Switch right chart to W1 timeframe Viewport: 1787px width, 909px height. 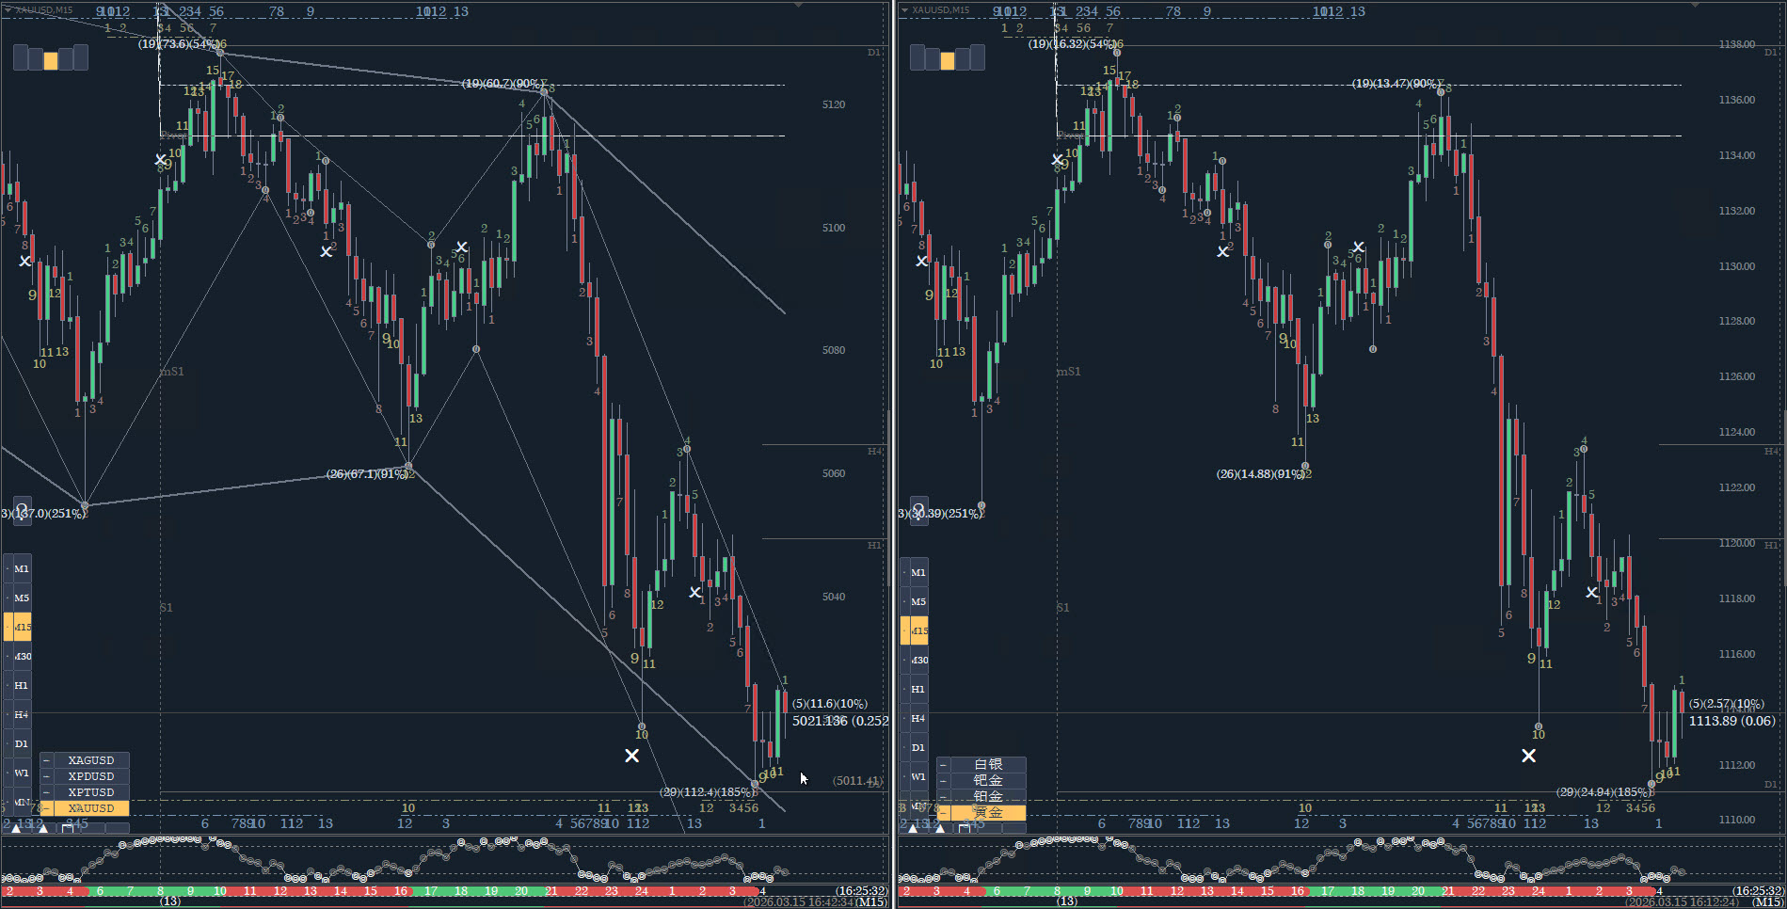[918, 776]
